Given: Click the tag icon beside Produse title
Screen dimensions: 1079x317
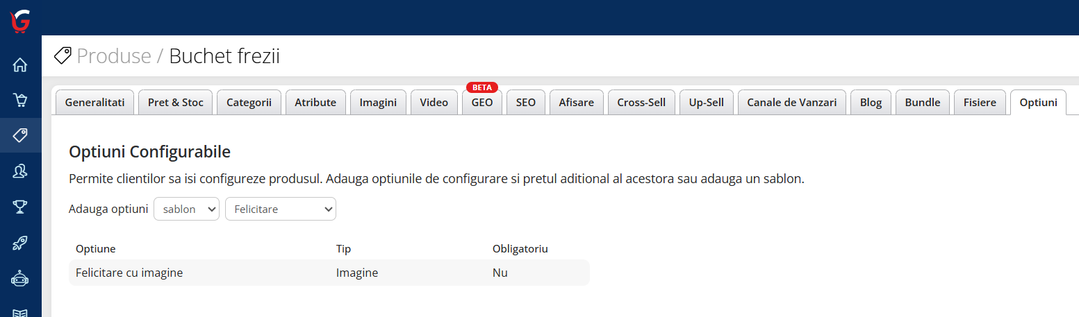Looking at the screenshot, I should (x=62, y=55).
